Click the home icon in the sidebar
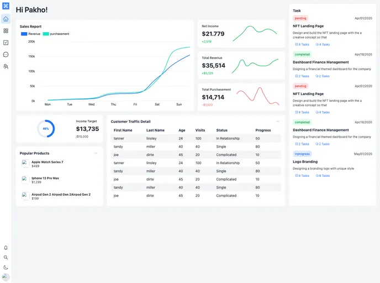This screenshot has width=380, height=283. [x=6, y=19]
